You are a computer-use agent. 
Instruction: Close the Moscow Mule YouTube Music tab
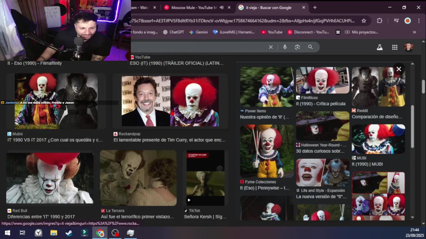(x=229, y=7)
